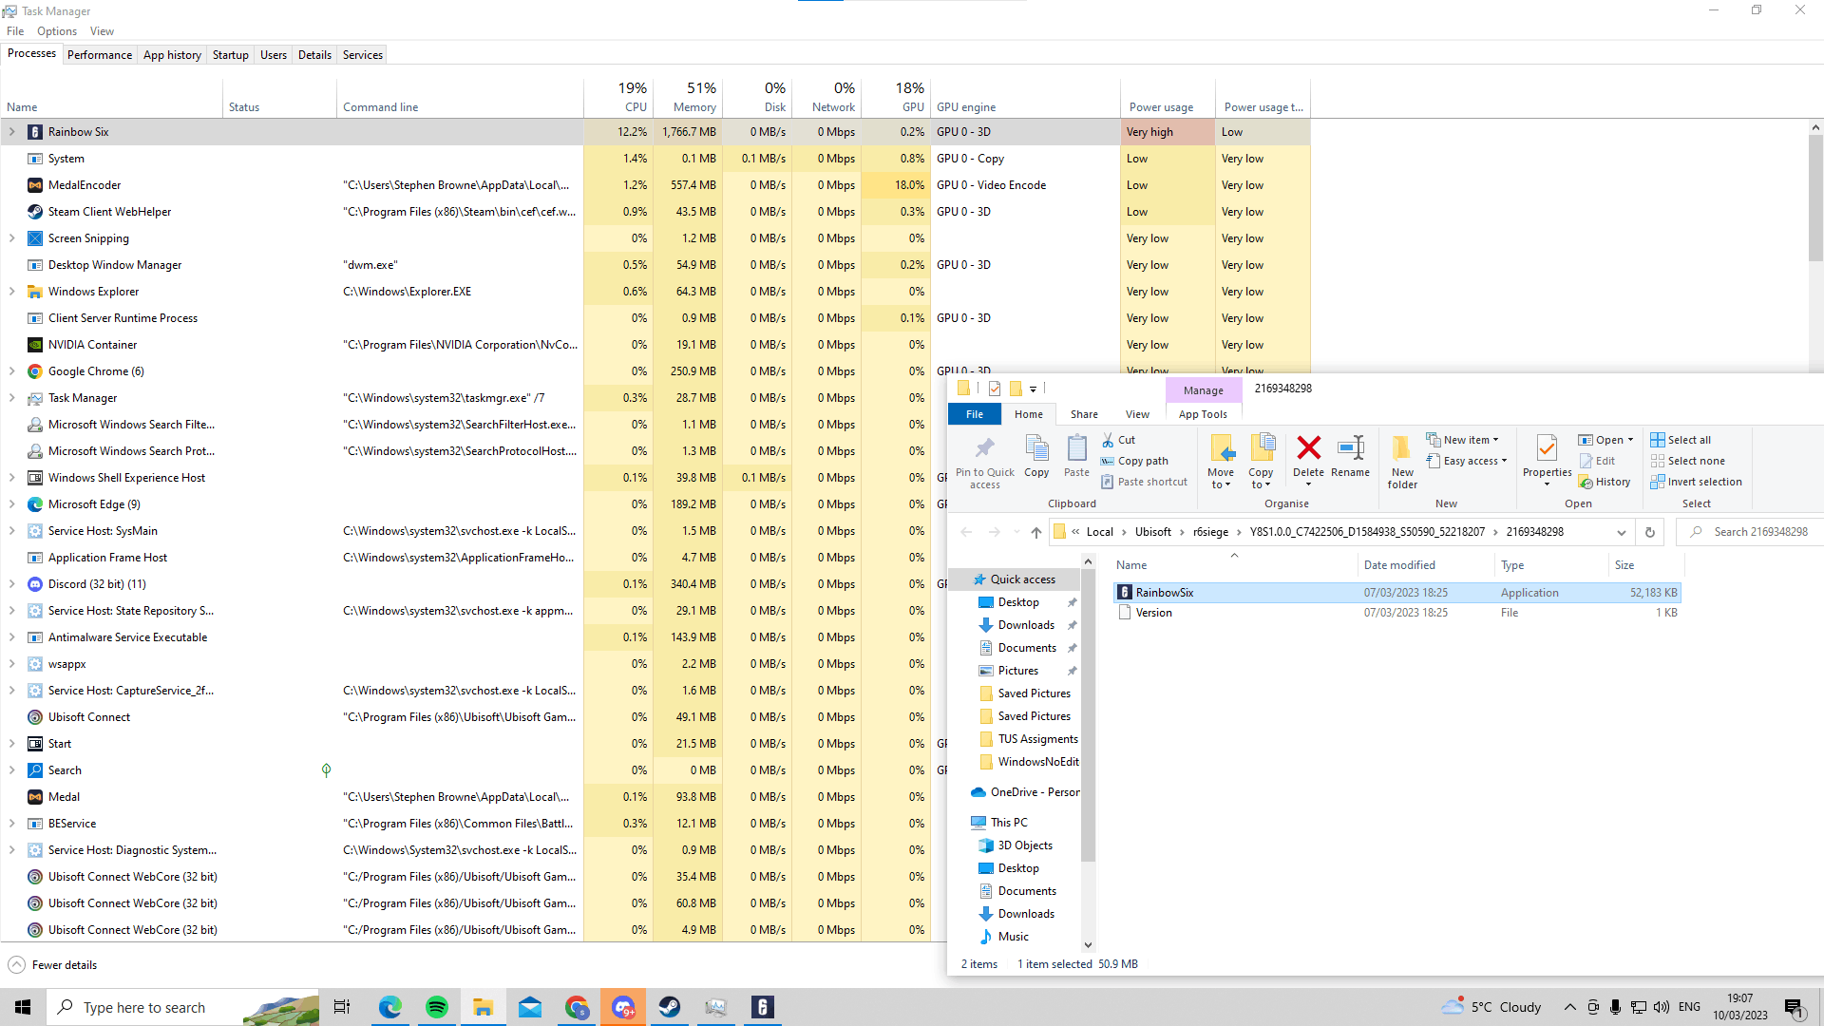Click the refresh button beside address bar

pyautogui.click(x=1650, y=532)
